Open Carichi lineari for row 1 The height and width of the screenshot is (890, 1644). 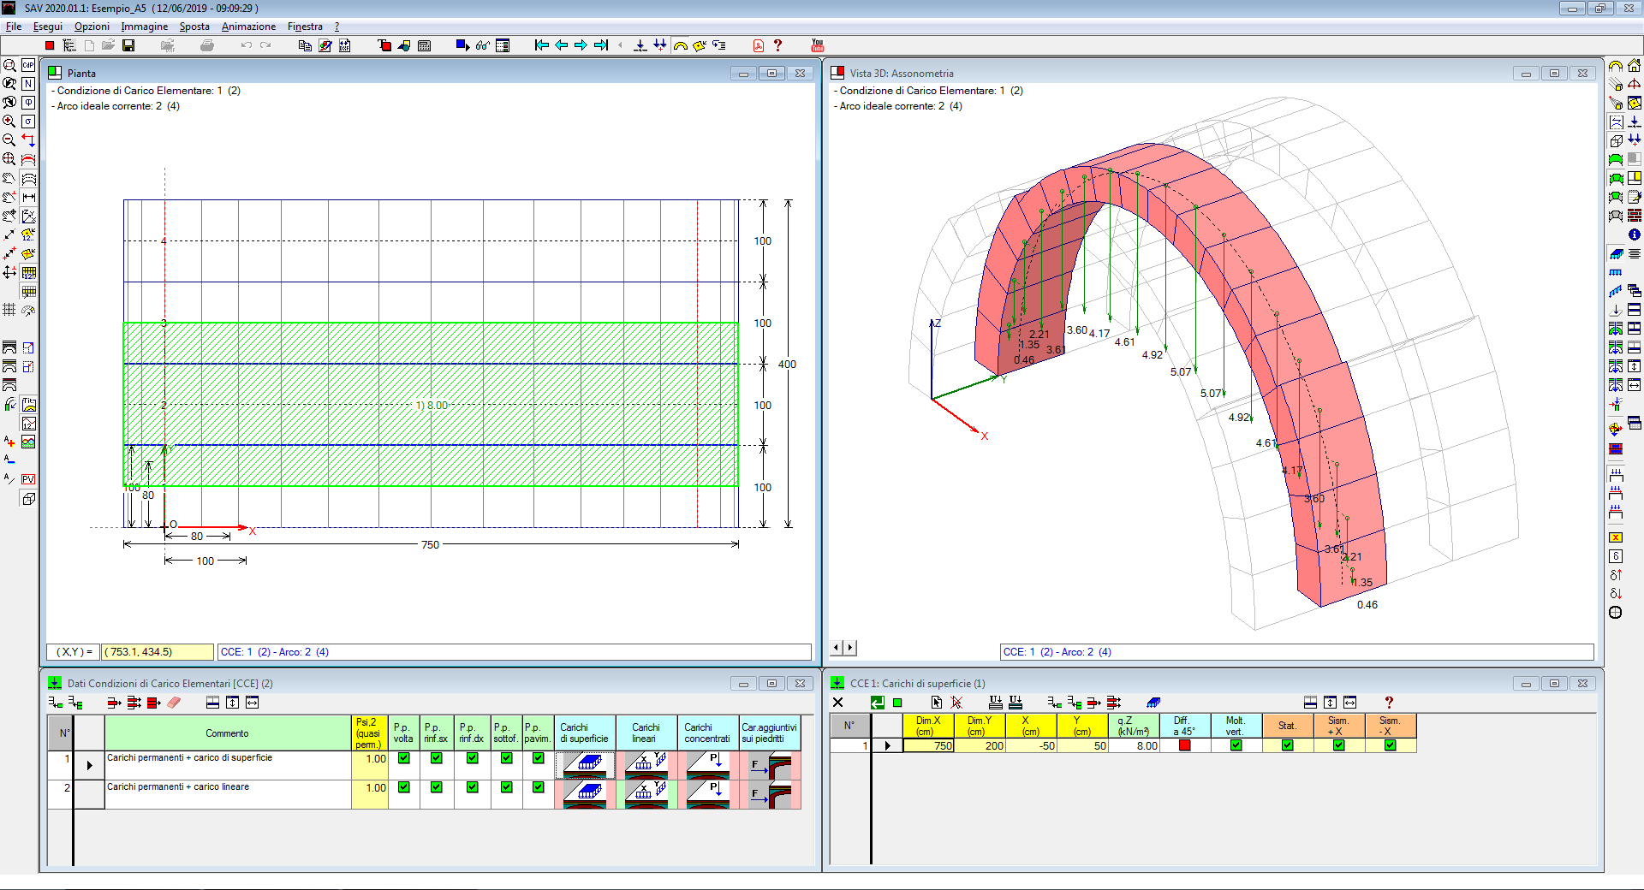pos(646,764)
